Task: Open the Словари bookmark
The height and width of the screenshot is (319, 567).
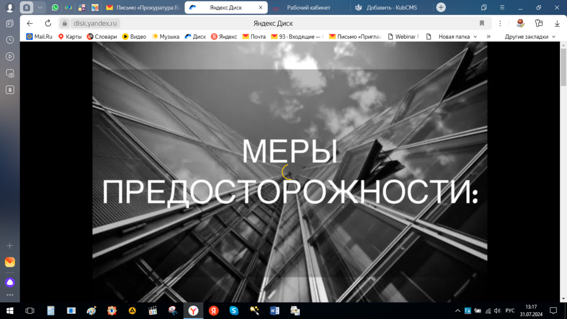Action: click(101, 37)
